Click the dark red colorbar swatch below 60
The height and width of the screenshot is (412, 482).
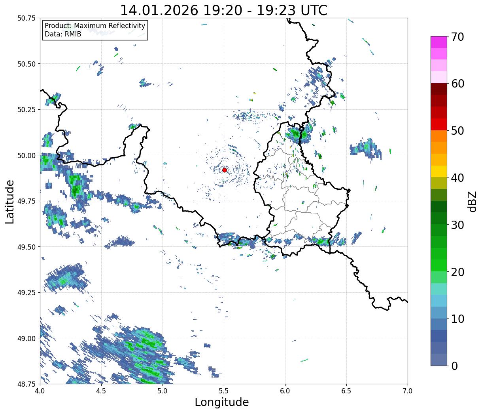(x=439, y=89)
